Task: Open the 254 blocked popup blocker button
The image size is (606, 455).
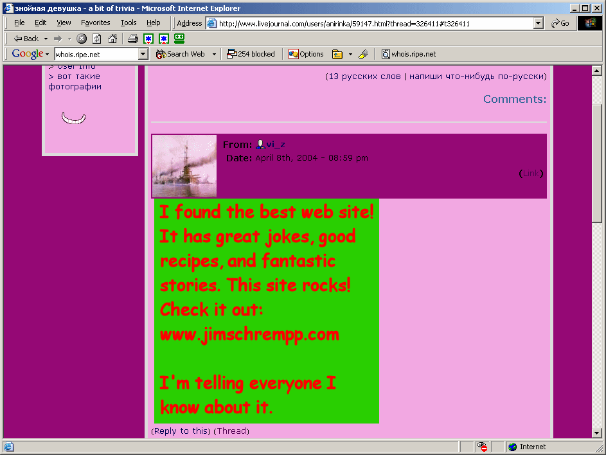Action: 251,54
